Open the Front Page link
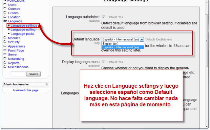 pyautogui.click(x=16, y=51)
